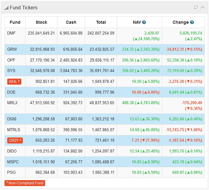Viewport: 209px width, 190px height.
Task: Click MRLX NAV 488.38 value
Action: pos(128,103)
